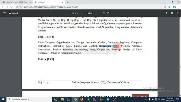Download the syl106.pdf file
This screenshot has height=102, width=181.
pos(167,13)
